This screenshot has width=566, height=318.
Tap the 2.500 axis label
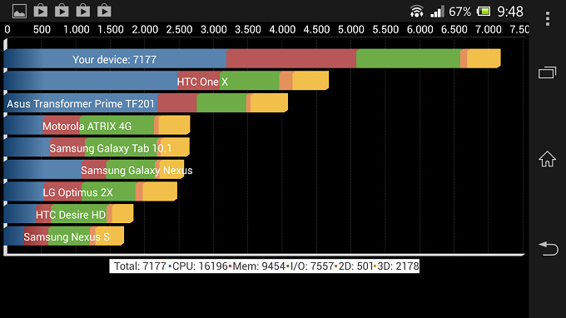point(179,29)
